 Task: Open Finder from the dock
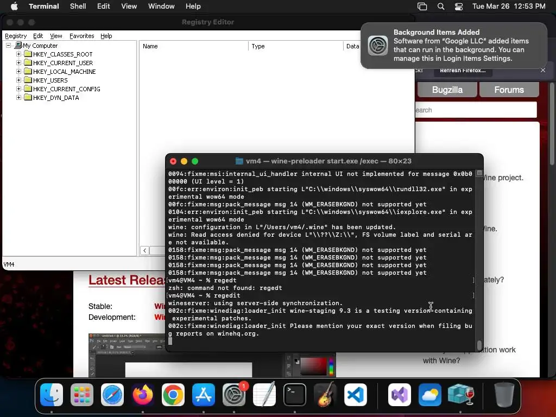coord(52,395)
